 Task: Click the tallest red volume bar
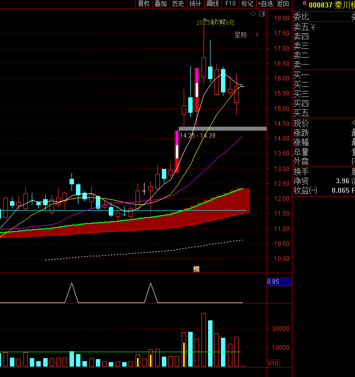pos(204,340)
